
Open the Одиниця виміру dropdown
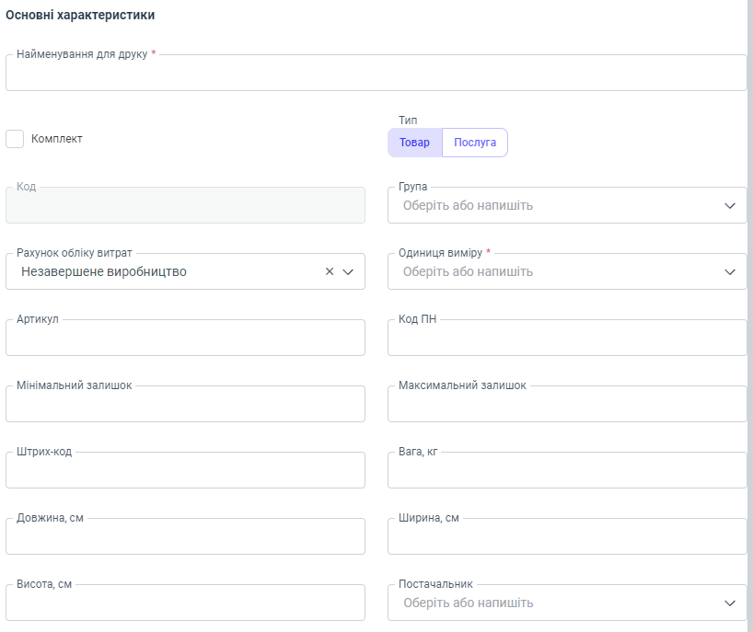pos(729,272)
